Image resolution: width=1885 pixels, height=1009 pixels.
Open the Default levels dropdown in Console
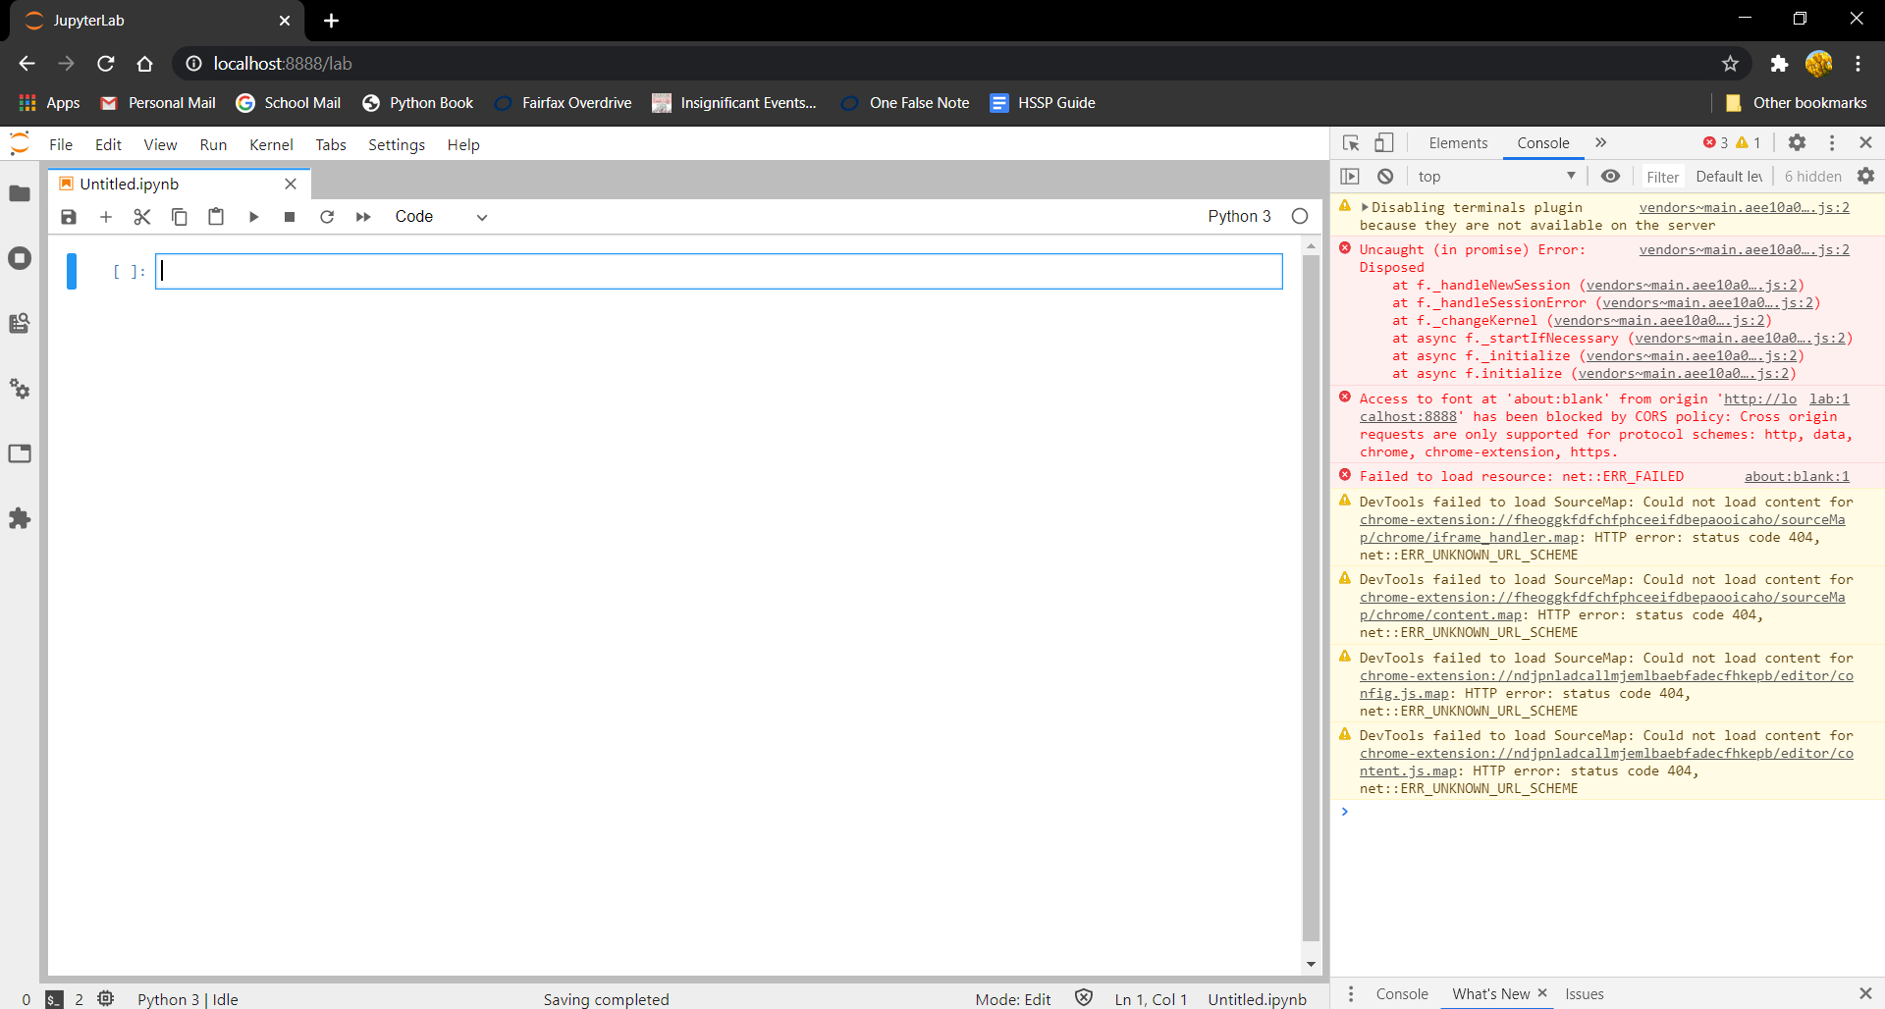[1729, 176]
